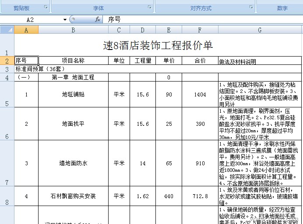
Task: Select the 做法及材料说明 header cell
Action: [260, 60]
